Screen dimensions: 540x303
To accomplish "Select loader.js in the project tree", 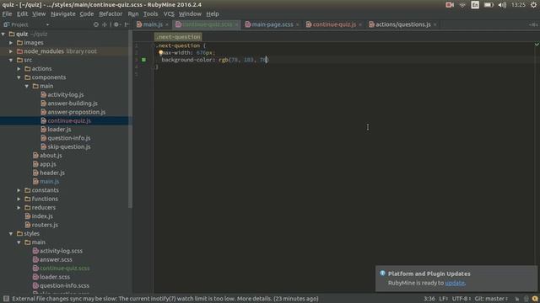I will (x=59, y=130).
